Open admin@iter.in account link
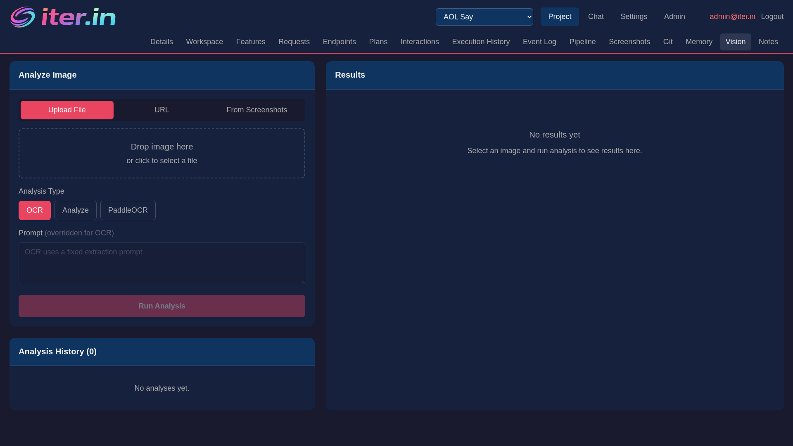Image resolution: width=793 pixels, height=446 pixels. 732,17
